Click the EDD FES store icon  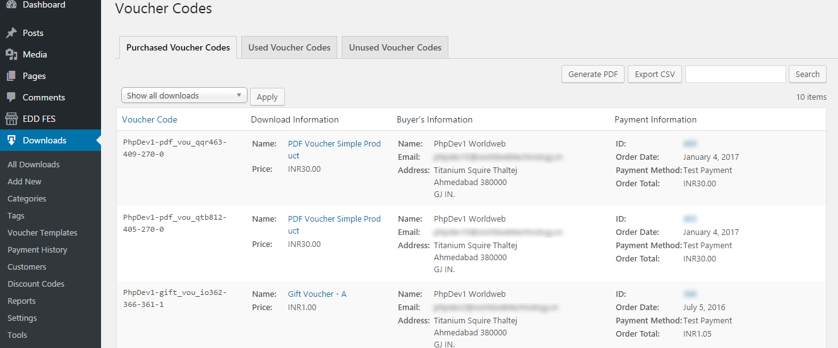[11, 119]
